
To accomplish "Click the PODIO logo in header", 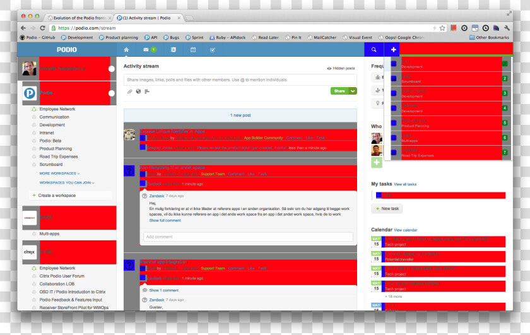I will pos(67,50).
